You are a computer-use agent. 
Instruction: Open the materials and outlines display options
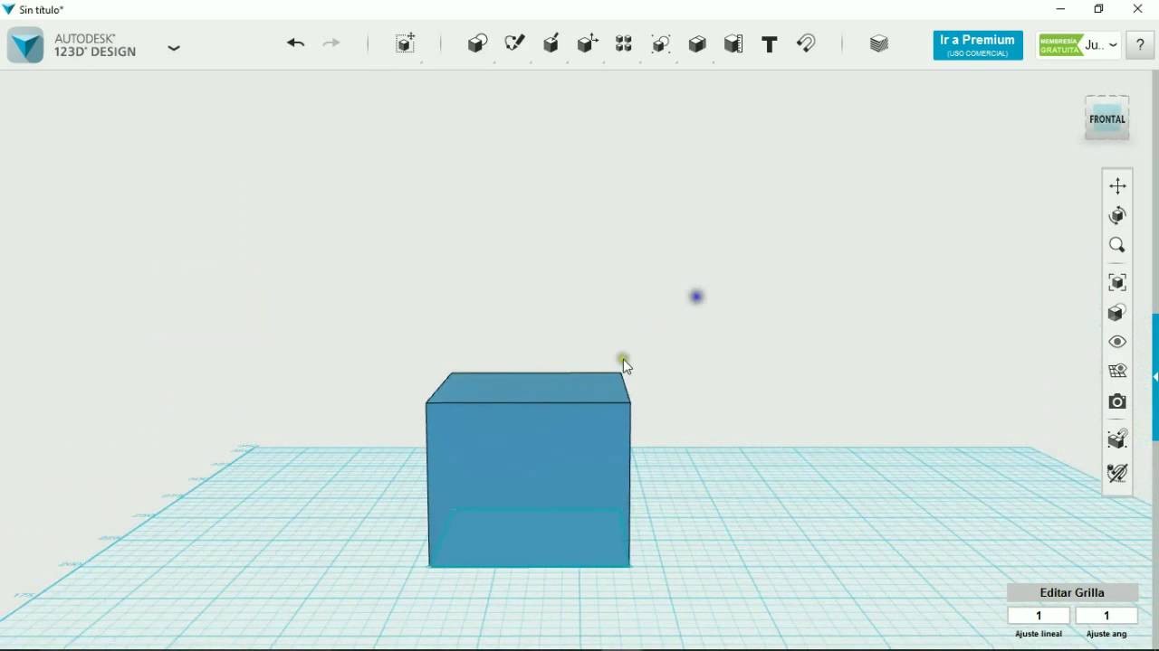click(x=1117, y=312)
